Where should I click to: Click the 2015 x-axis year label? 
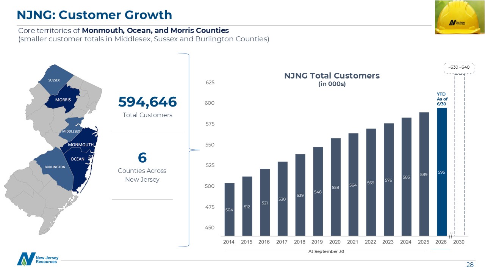coord(247,242)
